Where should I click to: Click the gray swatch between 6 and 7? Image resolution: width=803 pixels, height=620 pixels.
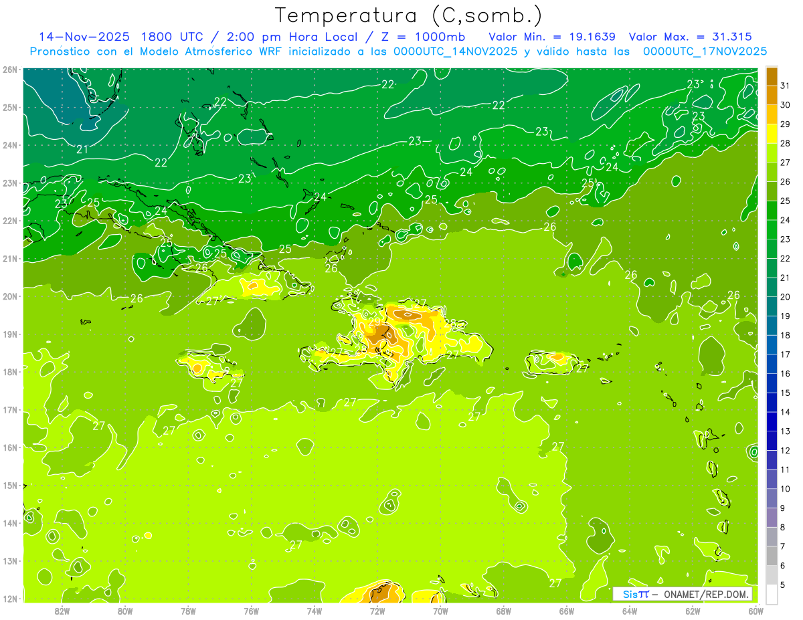coord(772,555)
